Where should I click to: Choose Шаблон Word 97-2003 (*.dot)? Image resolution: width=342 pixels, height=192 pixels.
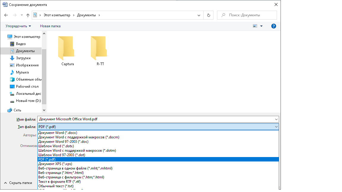coord(158,155)
